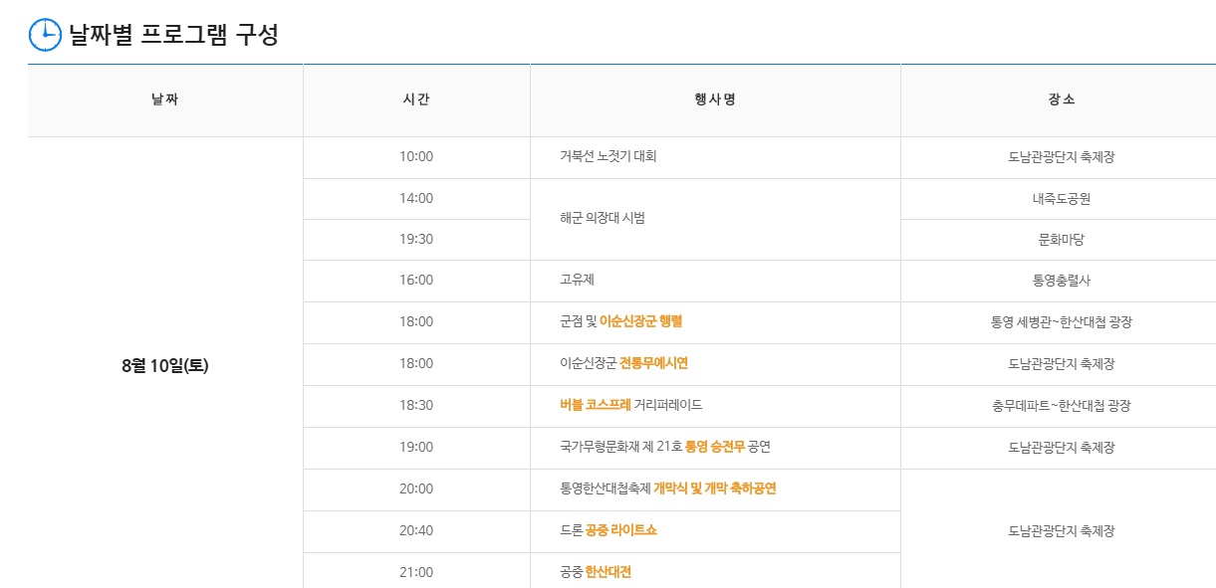Select the event 해군 의장대 시범
Viewport: 1216px width, 588px height.
point(603,218)
